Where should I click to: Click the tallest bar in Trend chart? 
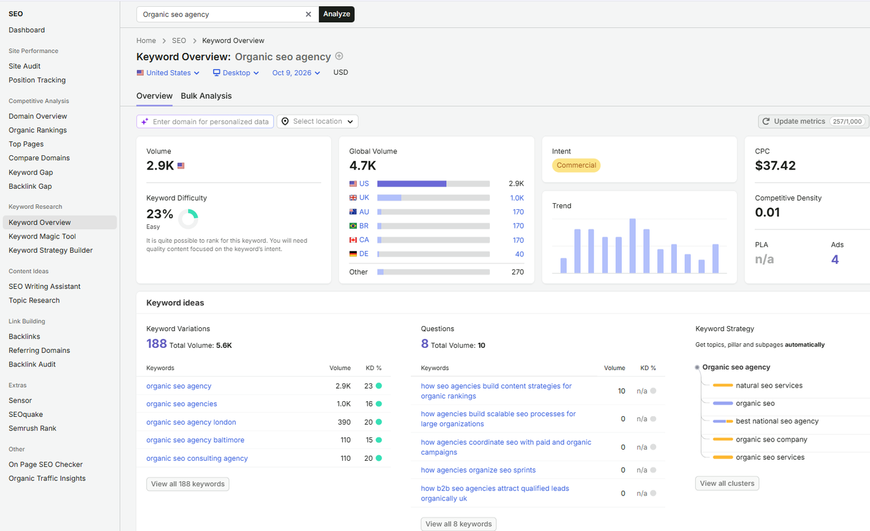(x=633, y=246)
